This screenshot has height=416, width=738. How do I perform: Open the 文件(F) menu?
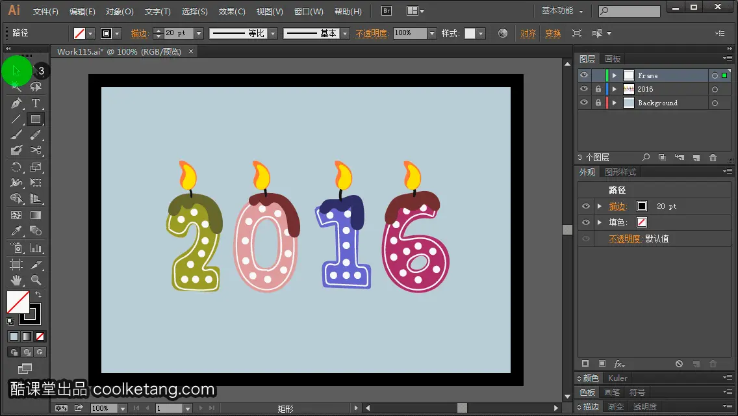[x=45, y=11]
